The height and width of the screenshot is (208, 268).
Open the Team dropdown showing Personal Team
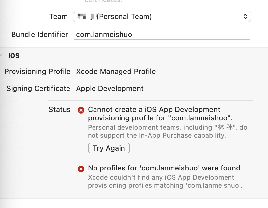(x=162, y=16)
